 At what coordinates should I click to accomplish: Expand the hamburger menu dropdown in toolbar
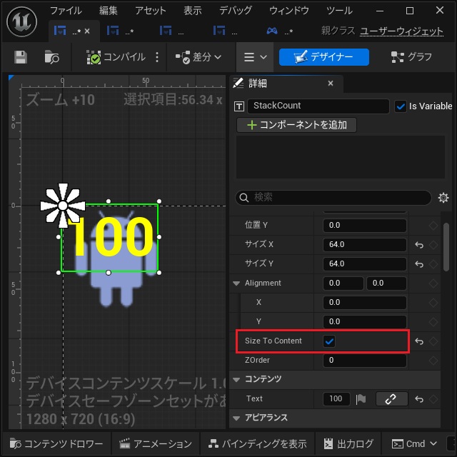255,57
